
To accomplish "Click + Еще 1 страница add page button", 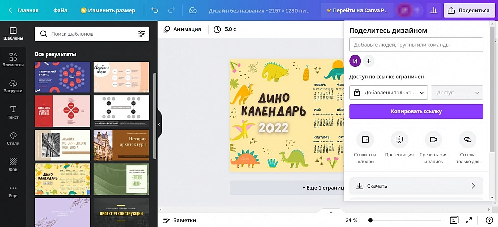I will point(287,188).
